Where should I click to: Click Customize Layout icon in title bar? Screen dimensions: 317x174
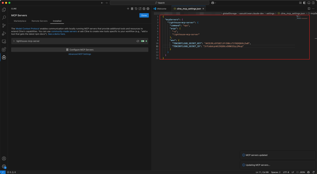pos(301,3)
